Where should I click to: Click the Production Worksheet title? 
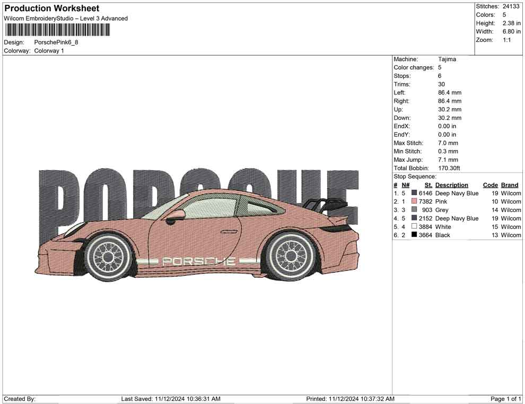[x=51, y=8]
